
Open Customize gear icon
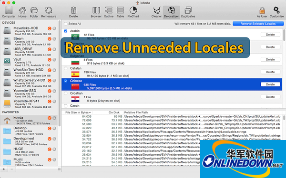tap(276, 12)
